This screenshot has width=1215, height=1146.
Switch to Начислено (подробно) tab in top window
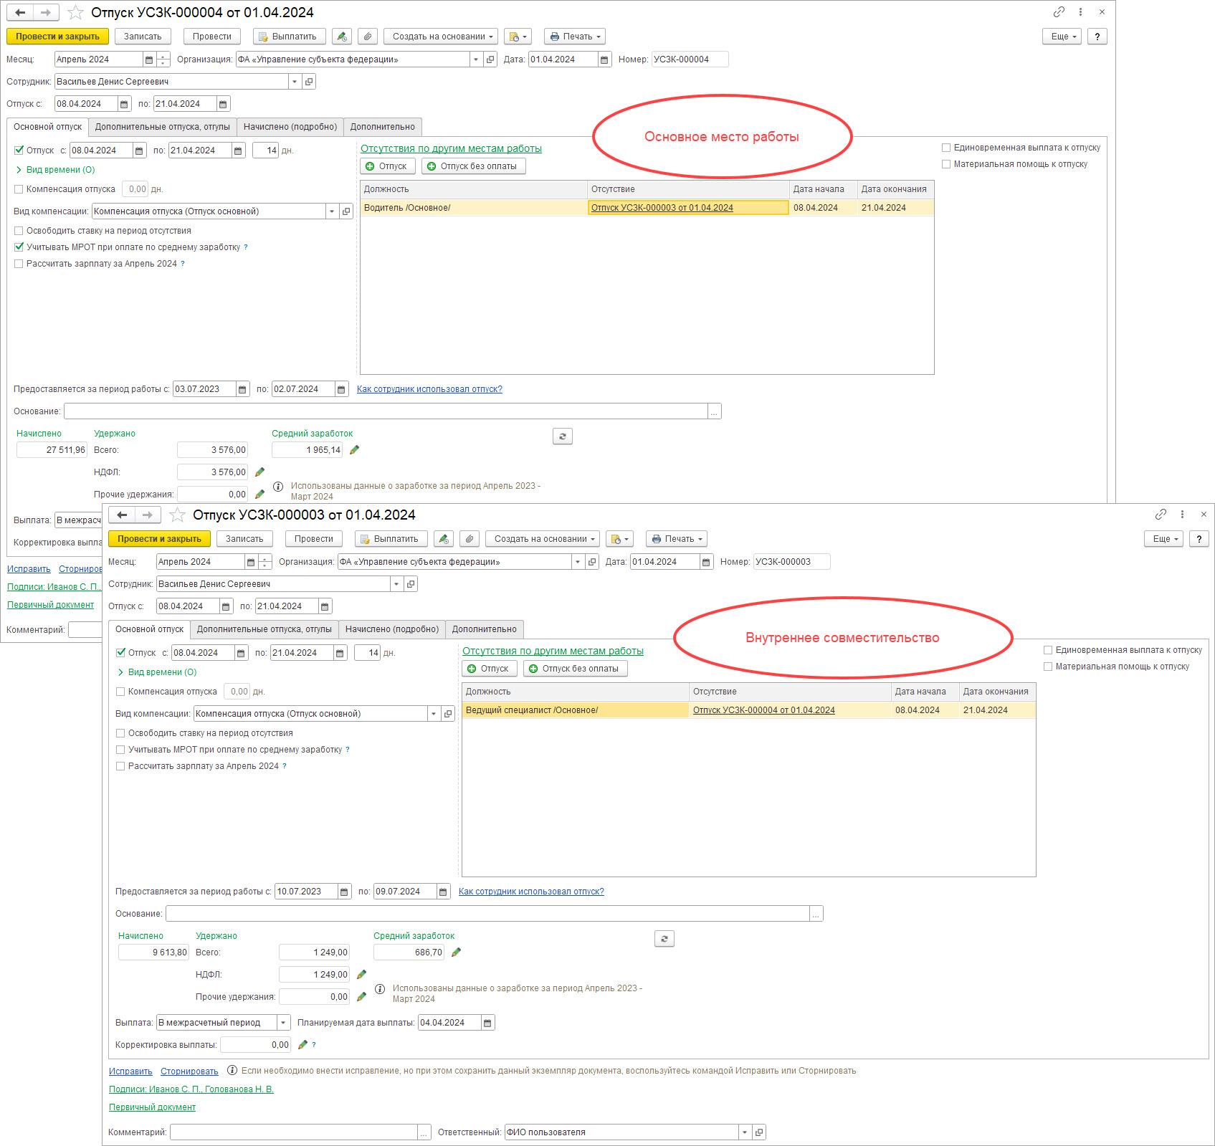[x=290, y=127]
